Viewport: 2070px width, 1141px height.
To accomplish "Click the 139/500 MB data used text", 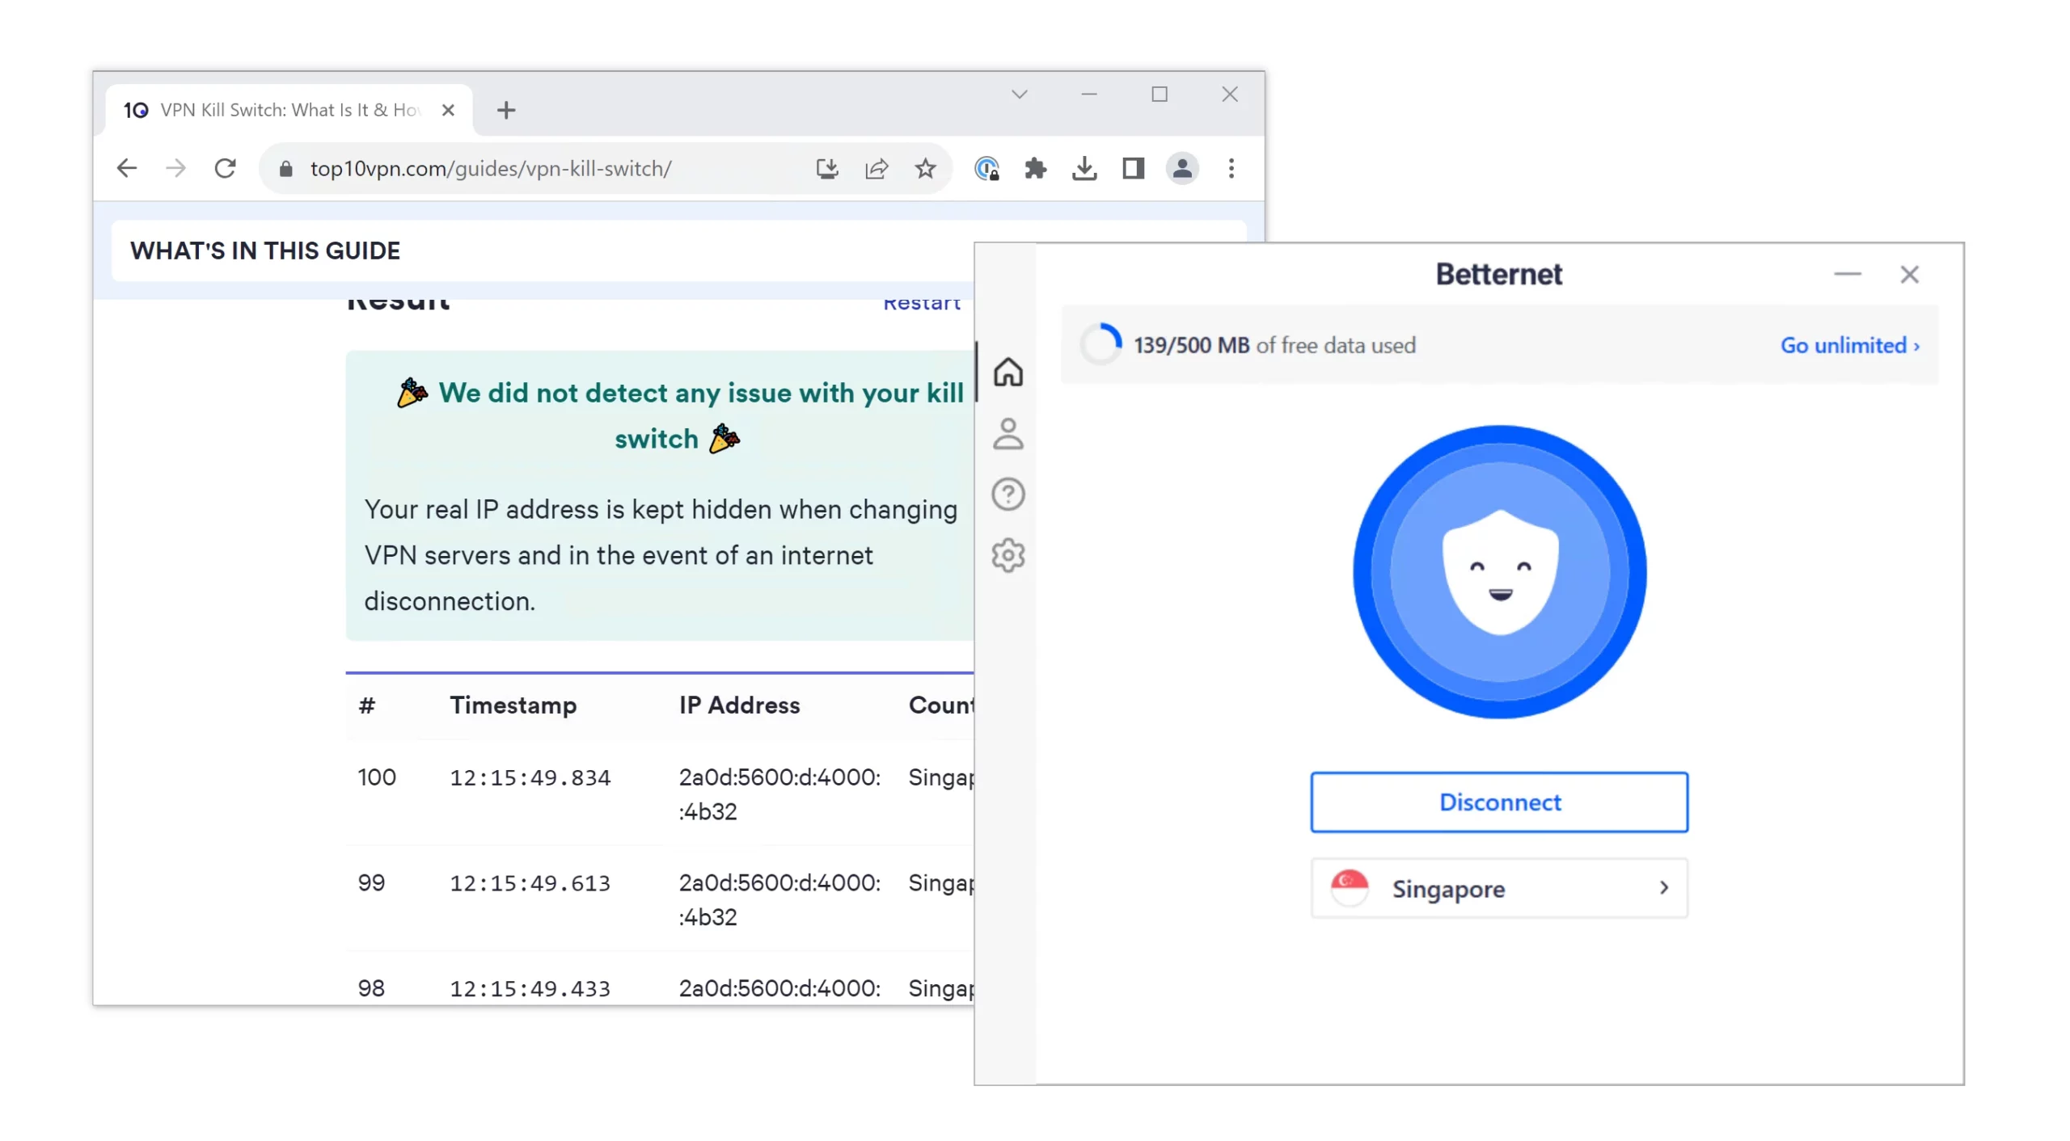I will click(x=1274, y=345).
